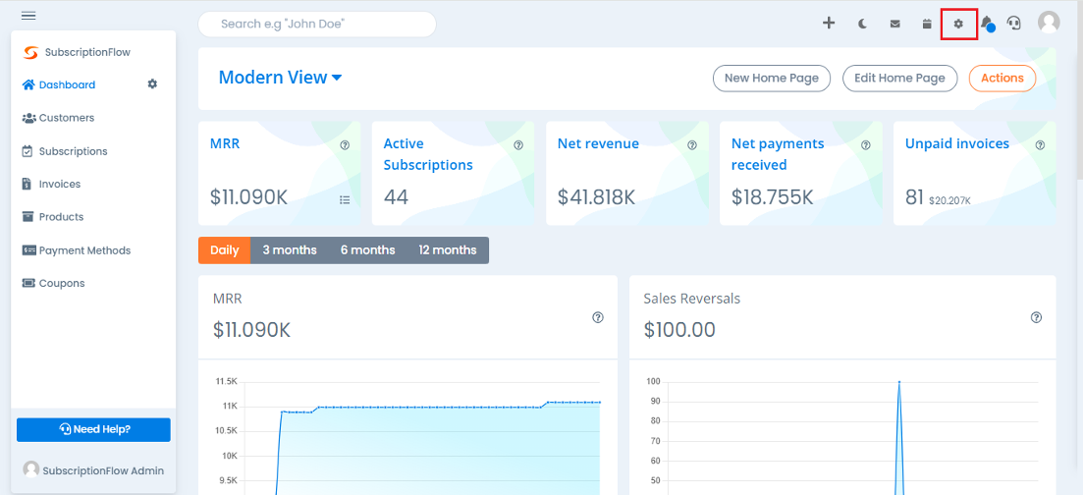Click the 44 active subscriptions value
The height and width of the screenshot is (495, 1084).
coord(396,197)
